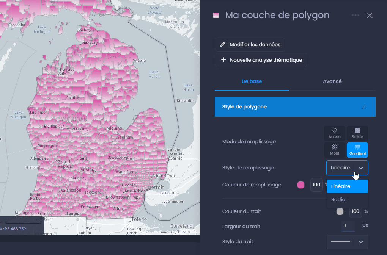387x255 pixels.
Task: Click the Escanaba label on the map
Action: pyautogui.click(x=17, y=25)
